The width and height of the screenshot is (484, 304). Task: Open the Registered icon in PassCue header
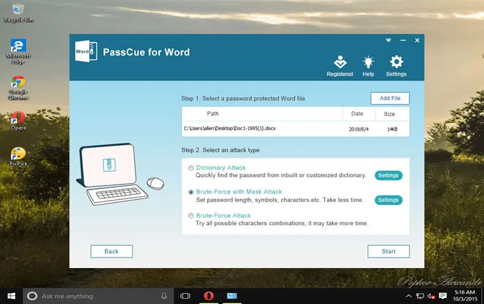click(x=340, y=66)
